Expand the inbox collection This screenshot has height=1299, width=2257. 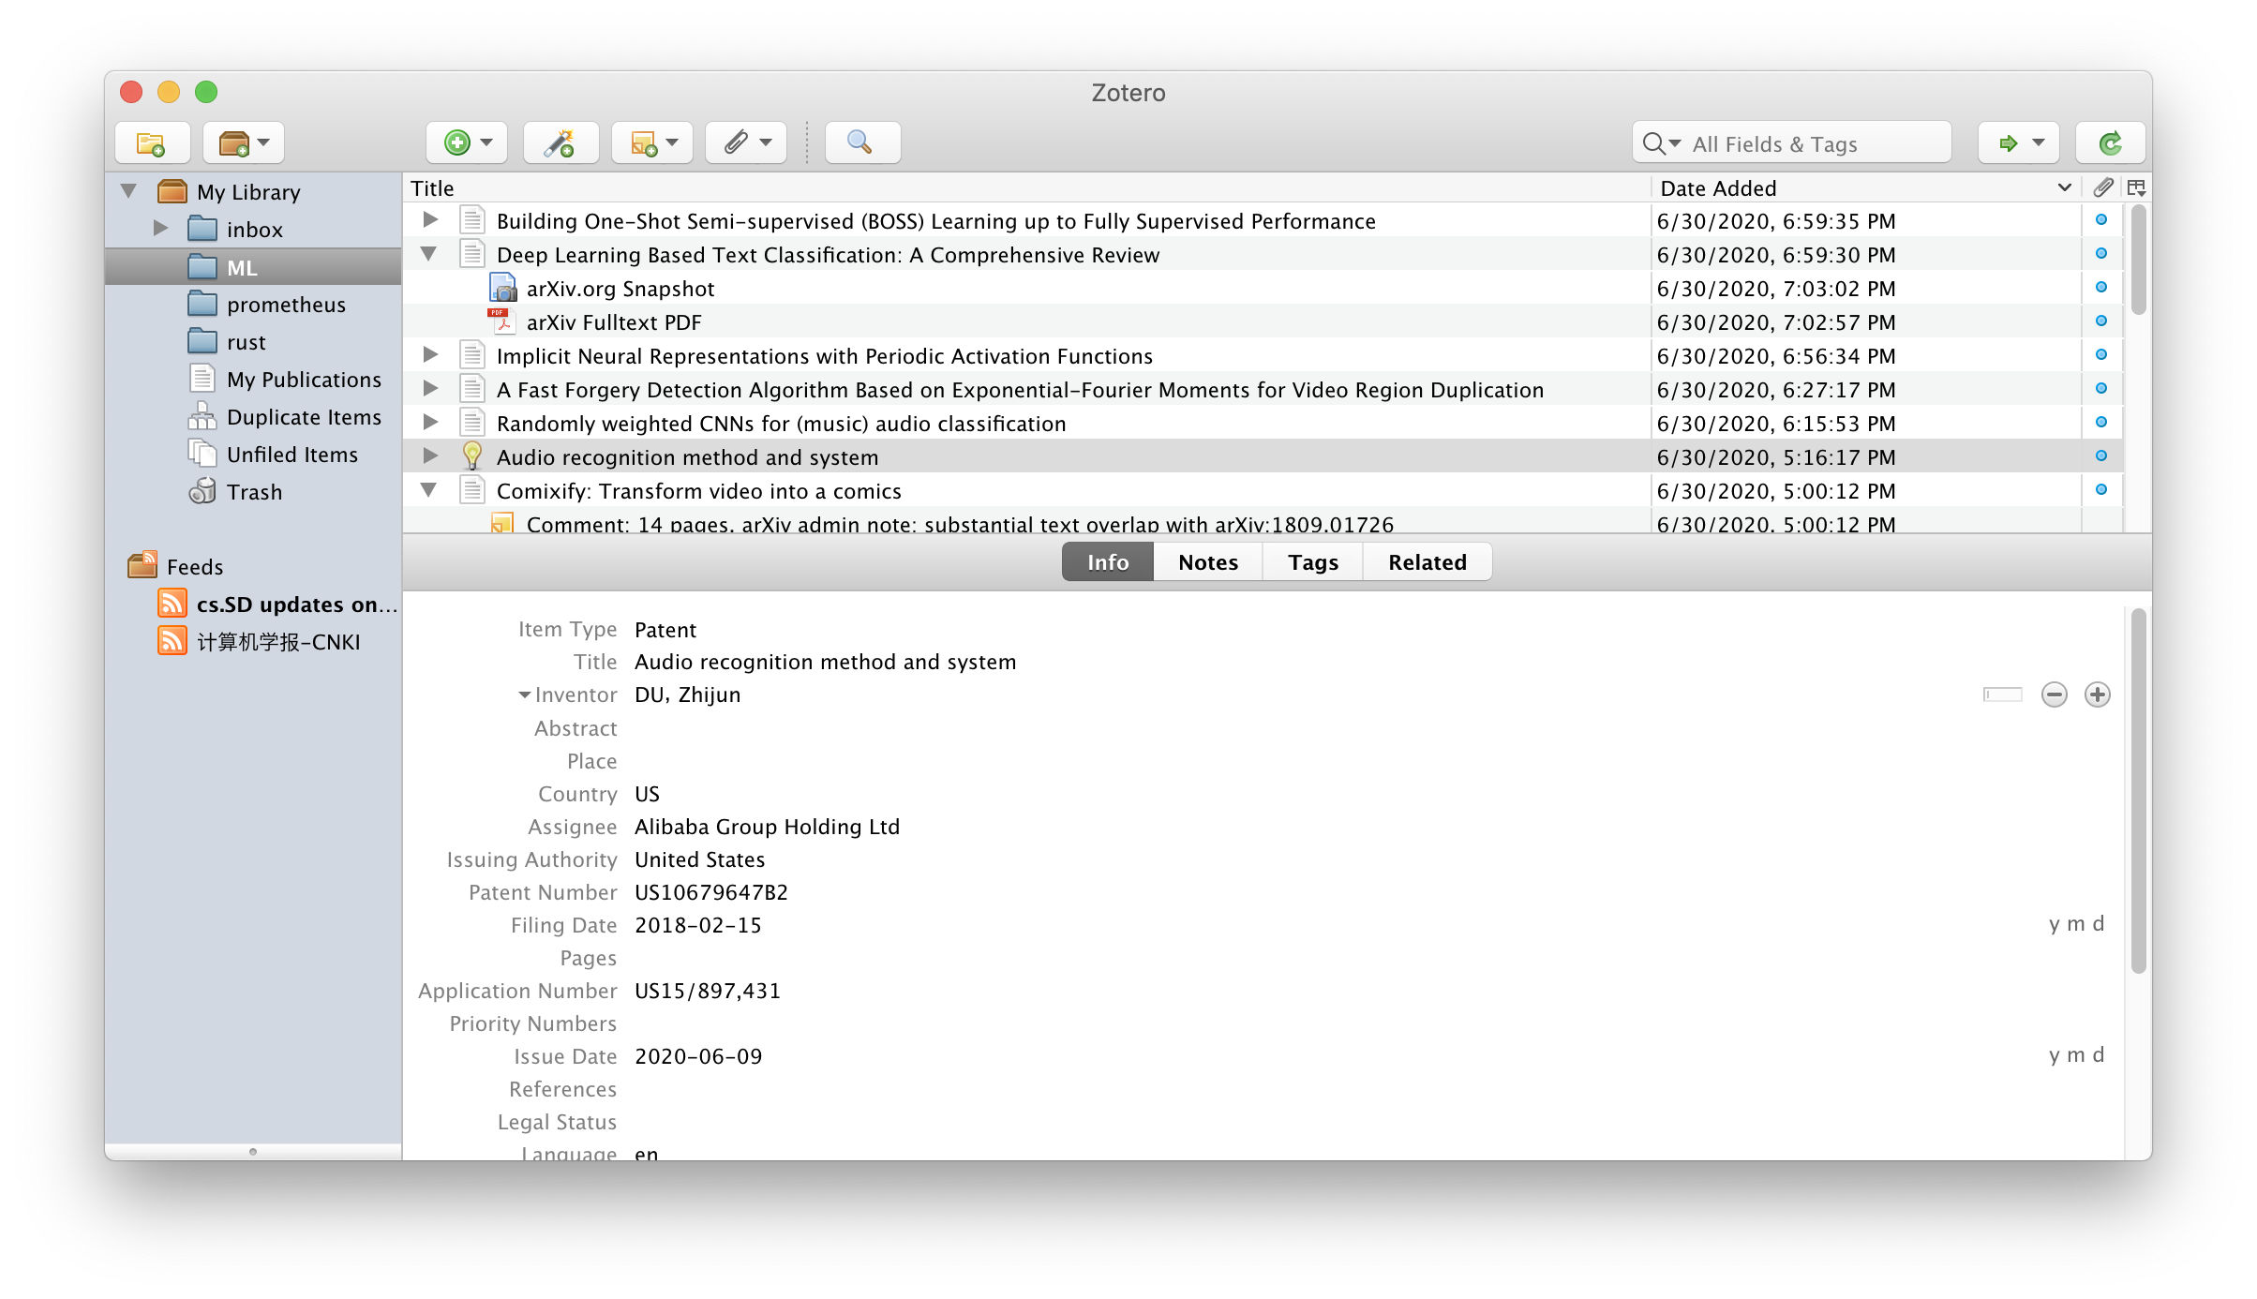pos(160,229)
